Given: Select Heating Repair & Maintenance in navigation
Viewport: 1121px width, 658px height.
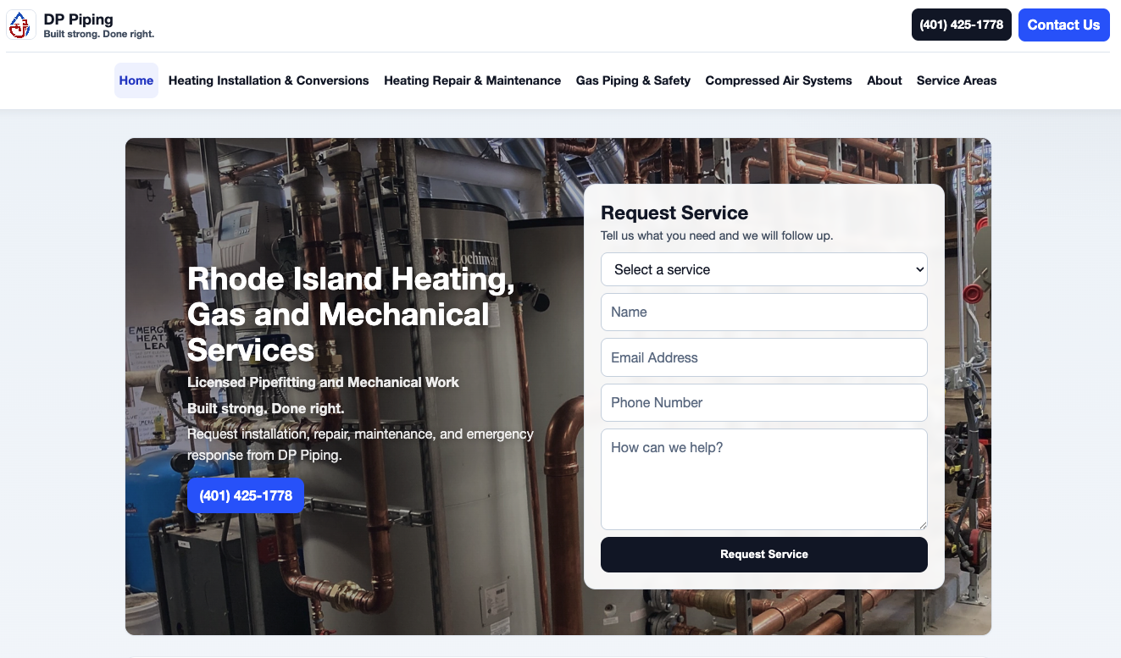Looking at the screenshot, I should tap(472, 80).
